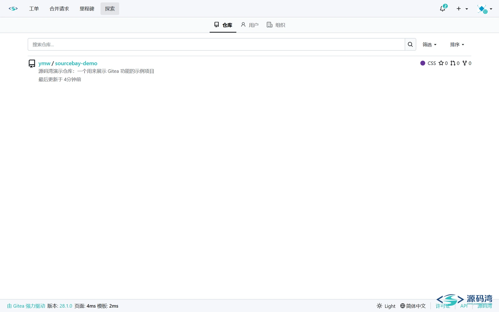Click the fork count icon
Screen dimensions: 499x312
coord(465,63)
